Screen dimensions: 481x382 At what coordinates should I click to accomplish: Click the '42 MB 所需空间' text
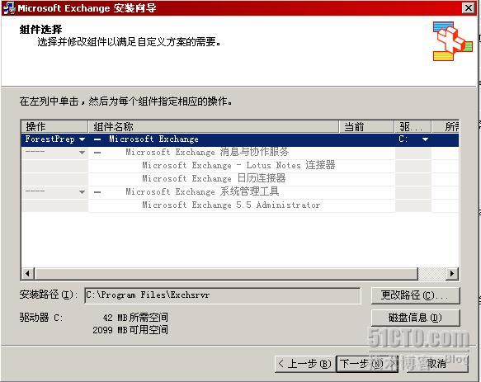pyautogui.click(x=135, y=318)
